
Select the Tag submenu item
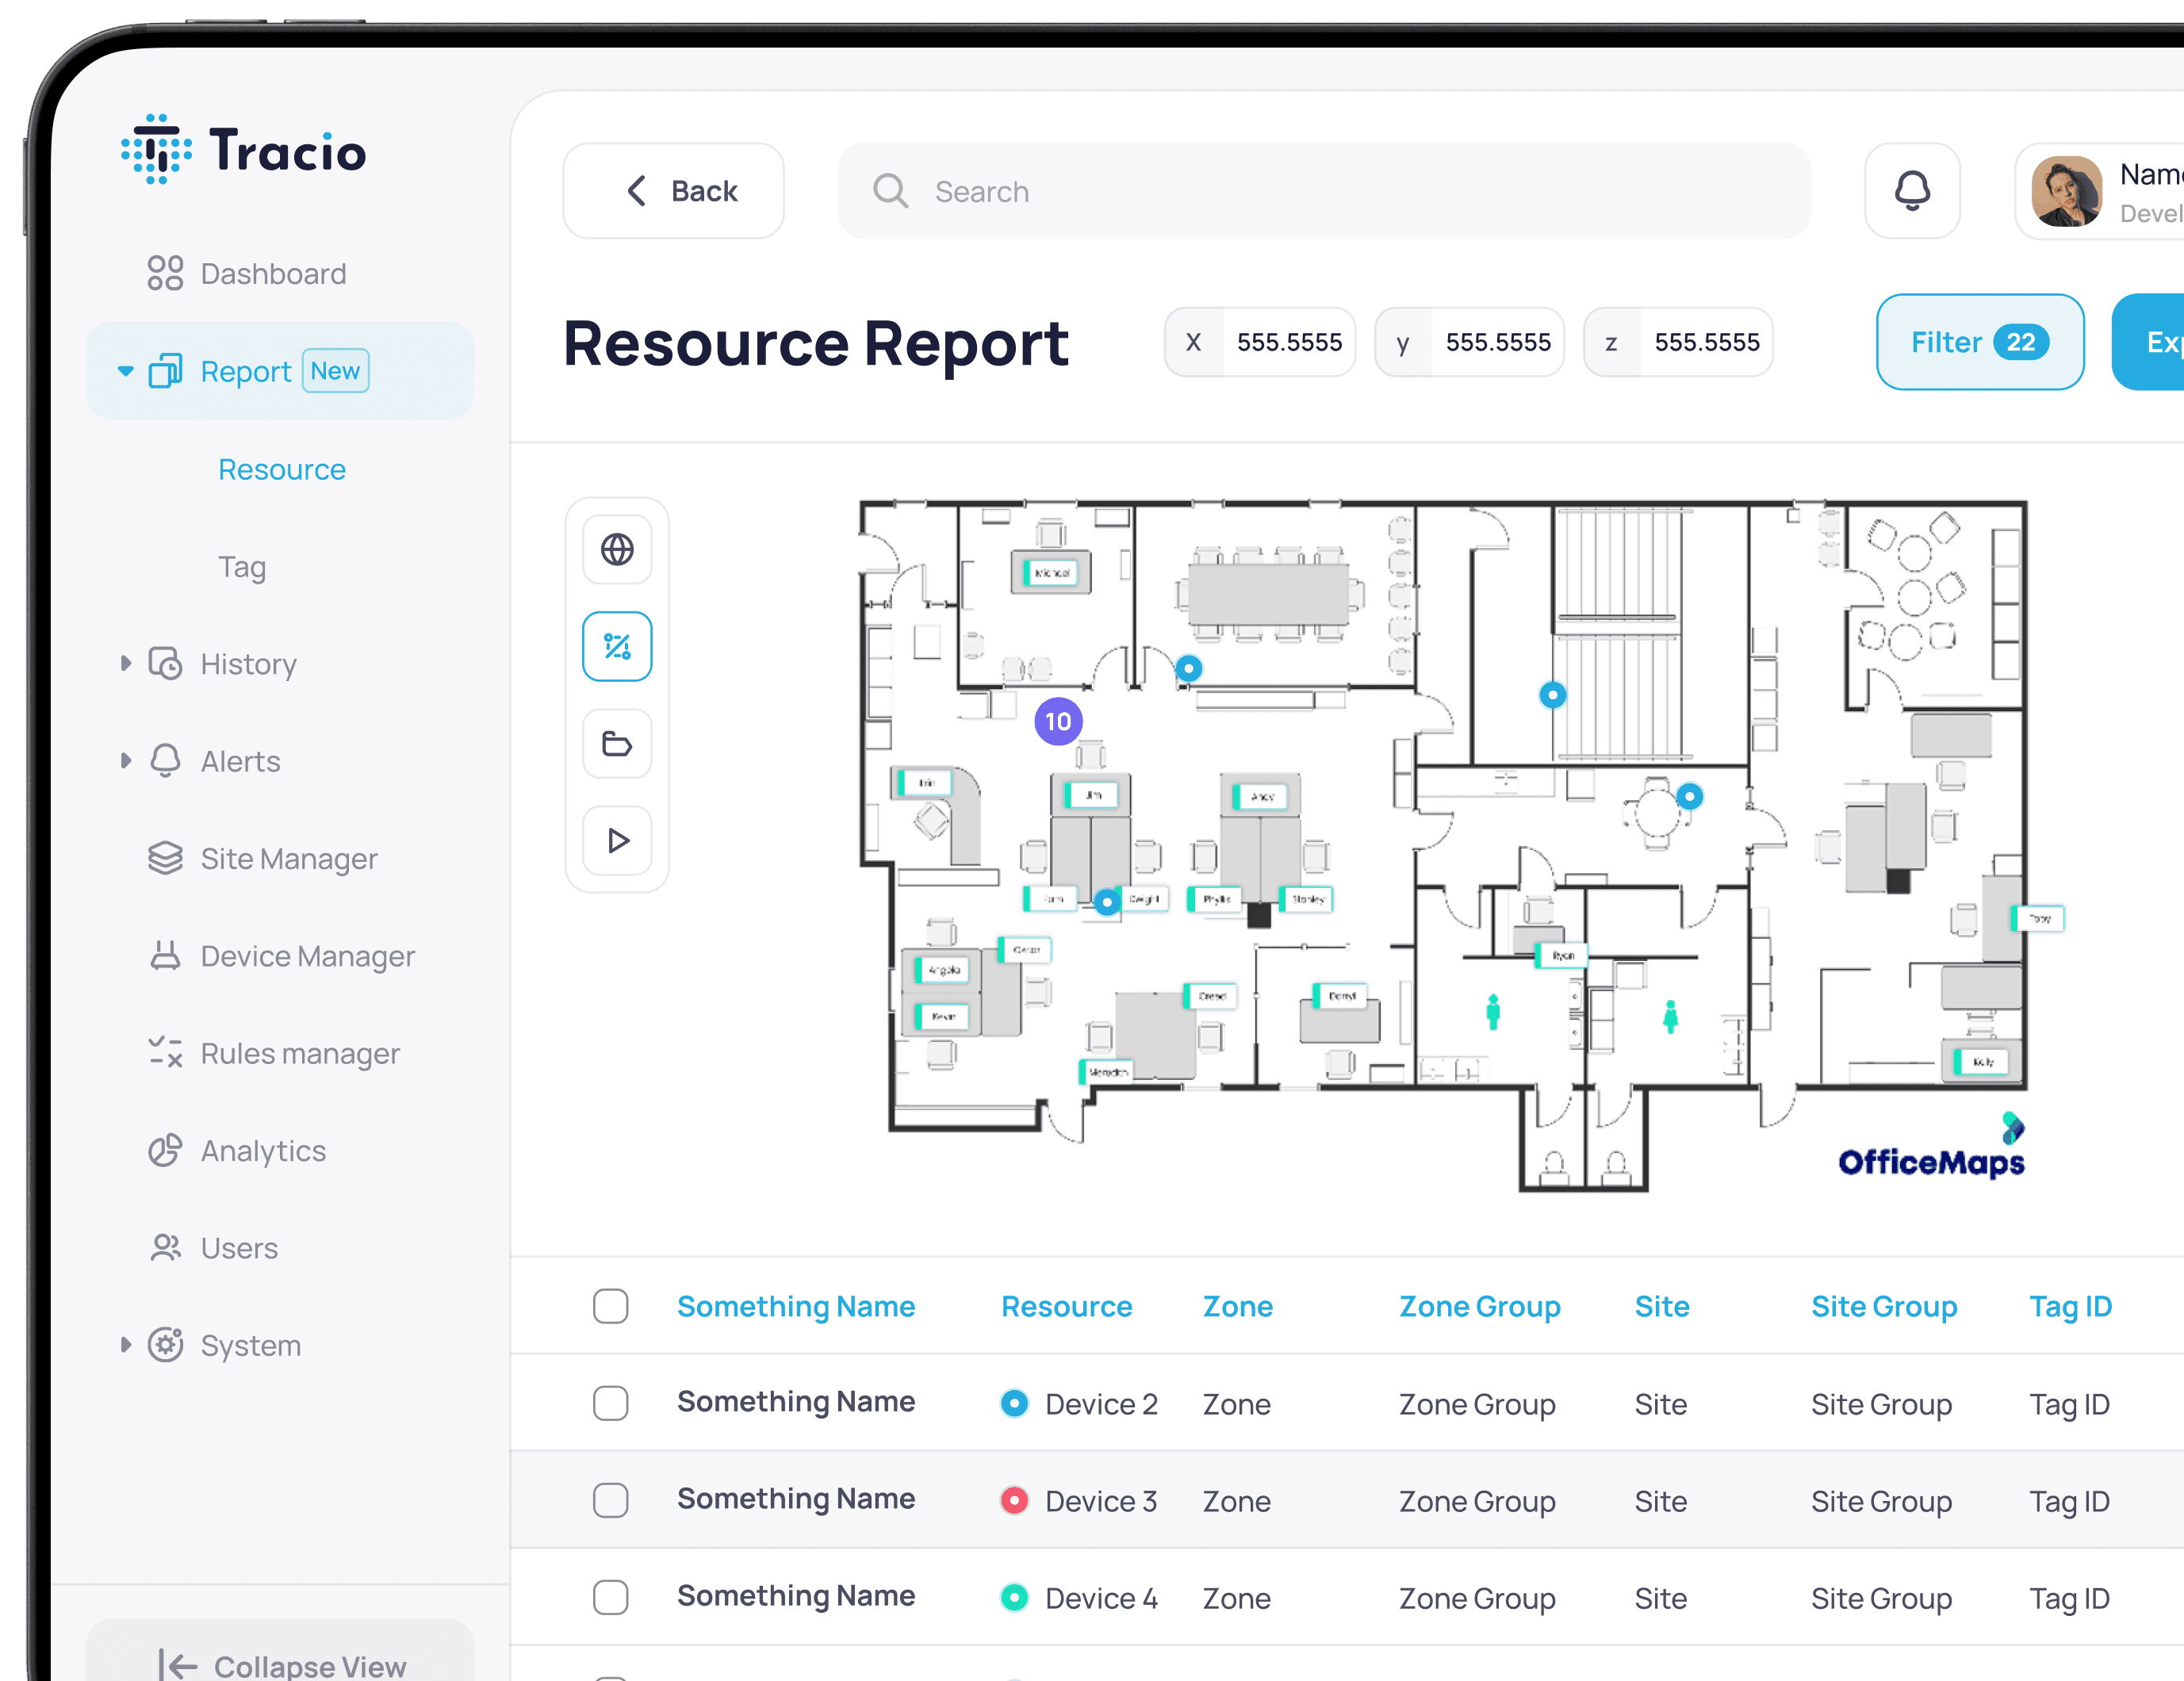(x=242, y=567)
